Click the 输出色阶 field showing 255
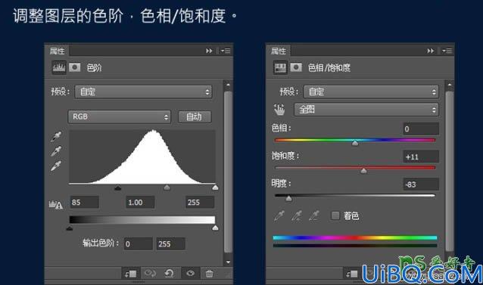 pyautogui.click(x=170, y=244)
